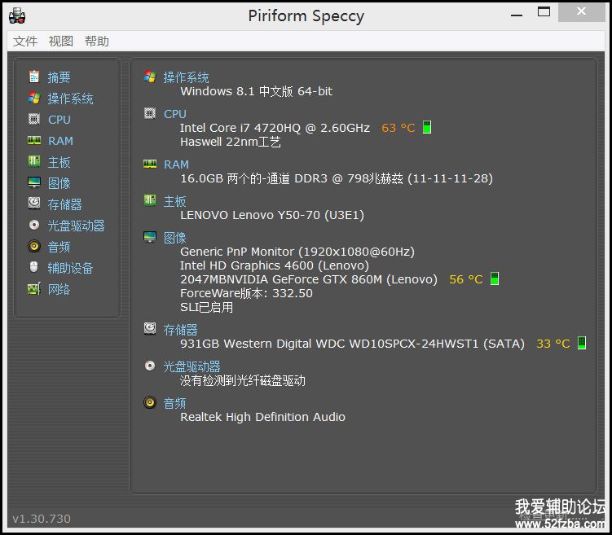Viewport: 612px width, 535px height.
Task: Select 摘要 in the sidebar
Action: pos(59,77)
